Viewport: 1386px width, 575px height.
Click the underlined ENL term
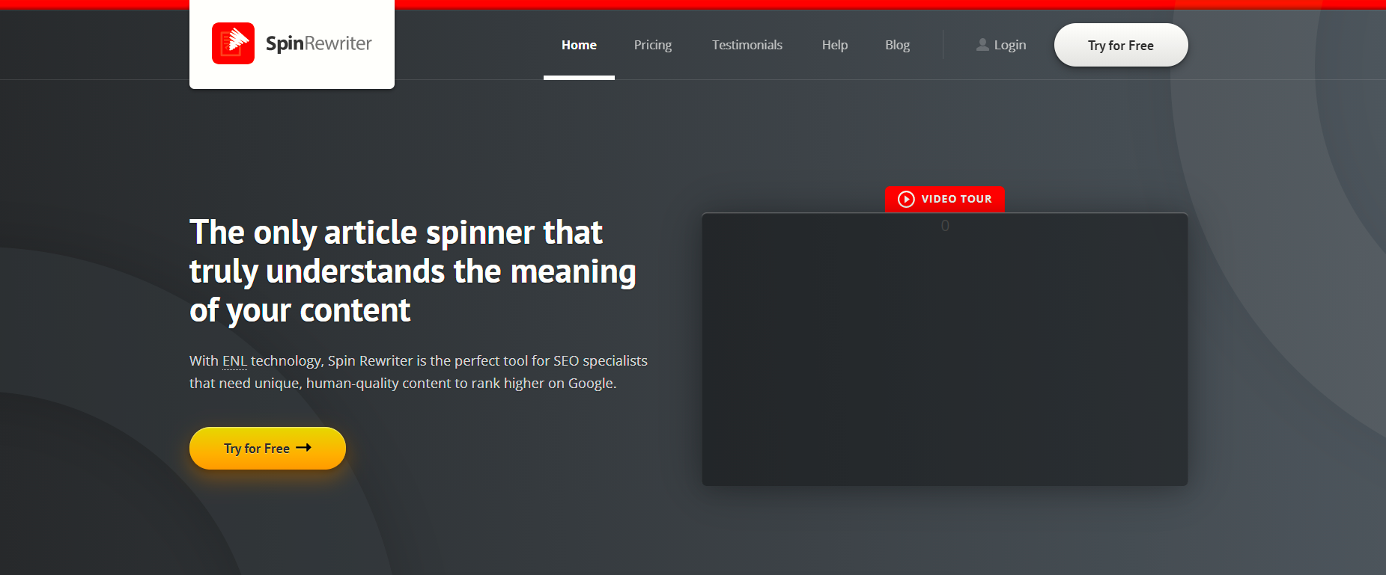click(234, 360)
